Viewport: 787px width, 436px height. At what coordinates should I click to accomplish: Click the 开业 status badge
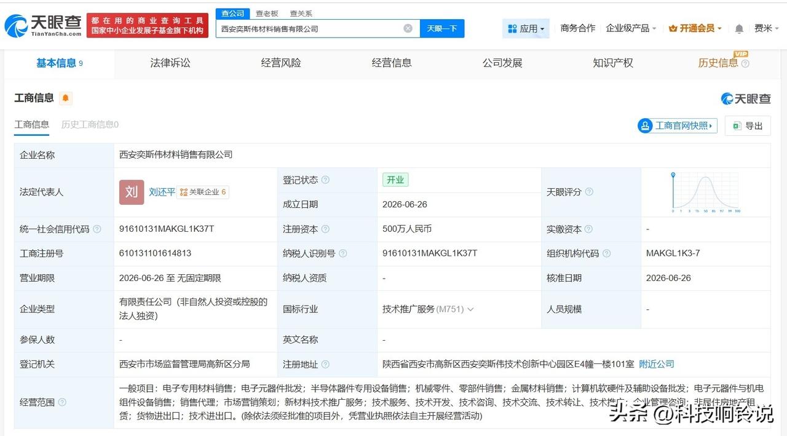(395, 180)
